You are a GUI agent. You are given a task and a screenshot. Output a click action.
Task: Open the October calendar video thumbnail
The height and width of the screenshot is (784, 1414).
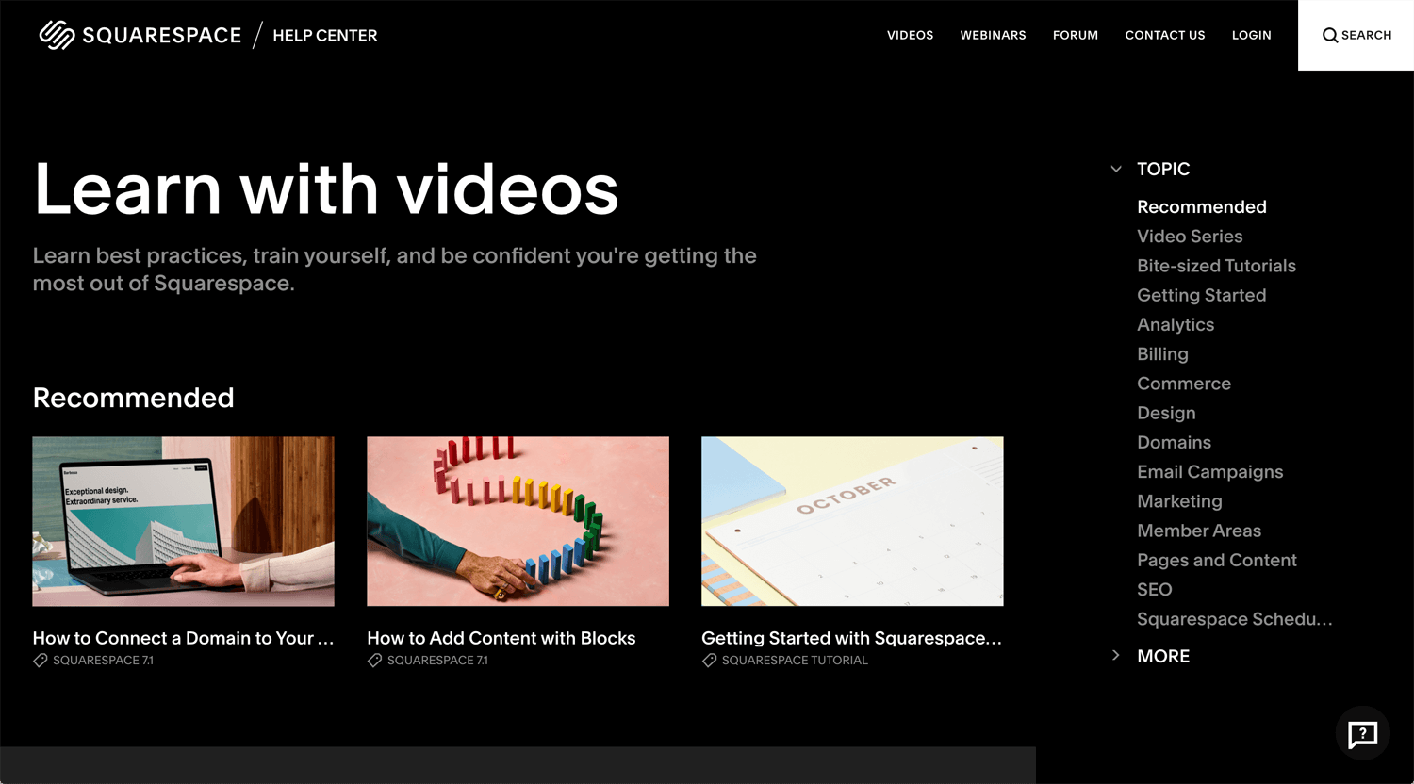click(x=852, y=521)
